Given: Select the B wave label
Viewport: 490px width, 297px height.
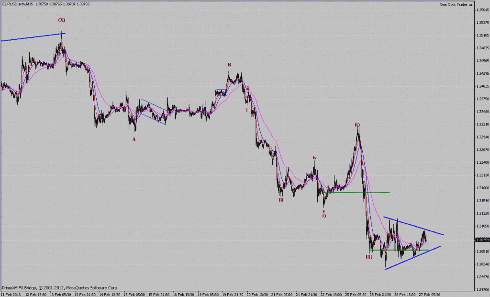Looking at the screenshot, I should 229,65.
